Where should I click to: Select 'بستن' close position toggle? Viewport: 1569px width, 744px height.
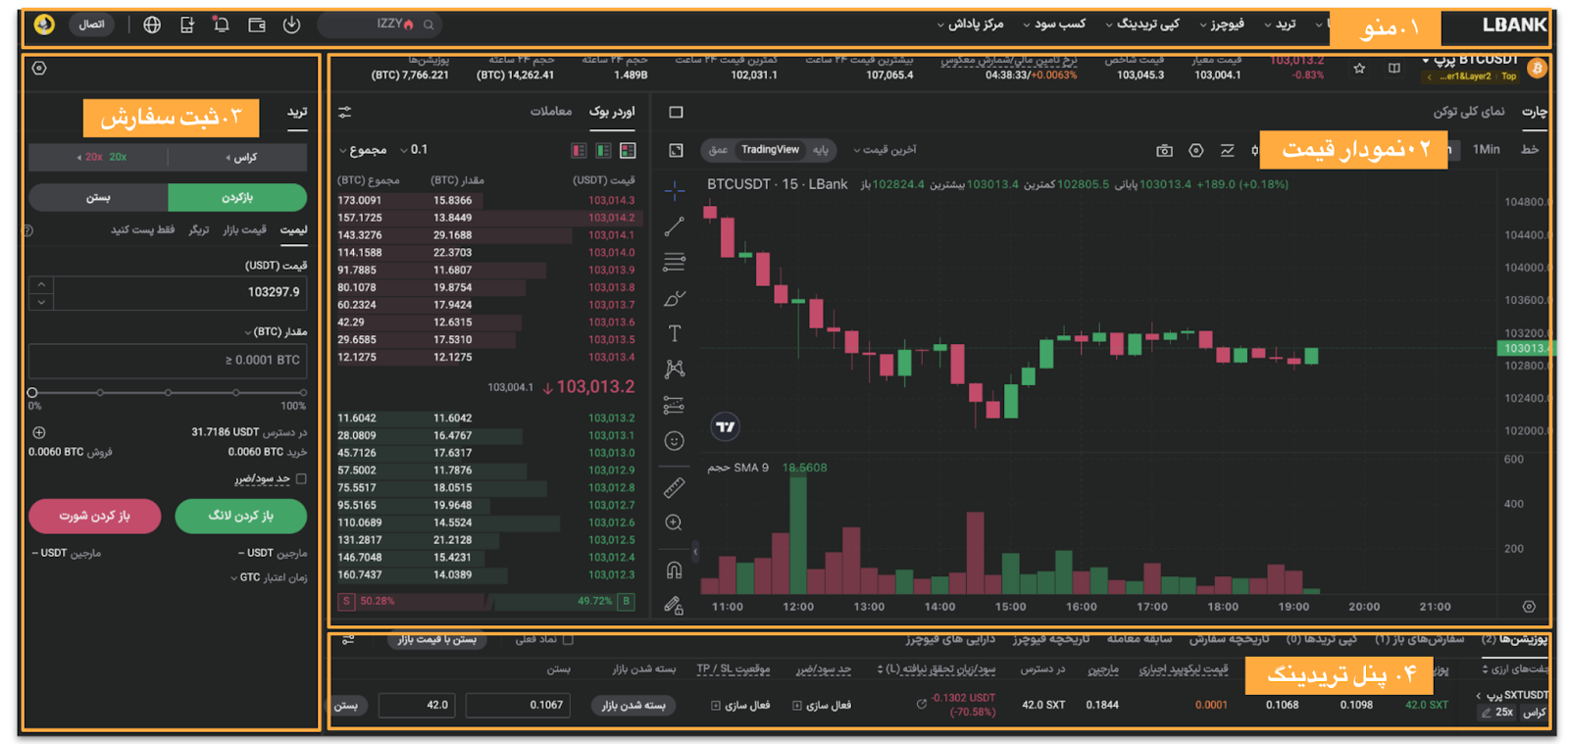point(98,197)
